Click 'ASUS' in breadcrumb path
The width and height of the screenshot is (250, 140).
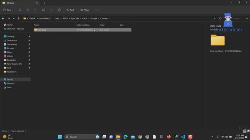tap(65, 18)
